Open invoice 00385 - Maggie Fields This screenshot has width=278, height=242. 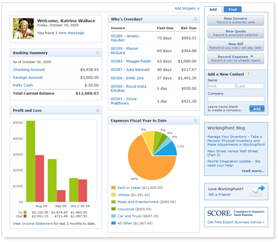[131, 61]
